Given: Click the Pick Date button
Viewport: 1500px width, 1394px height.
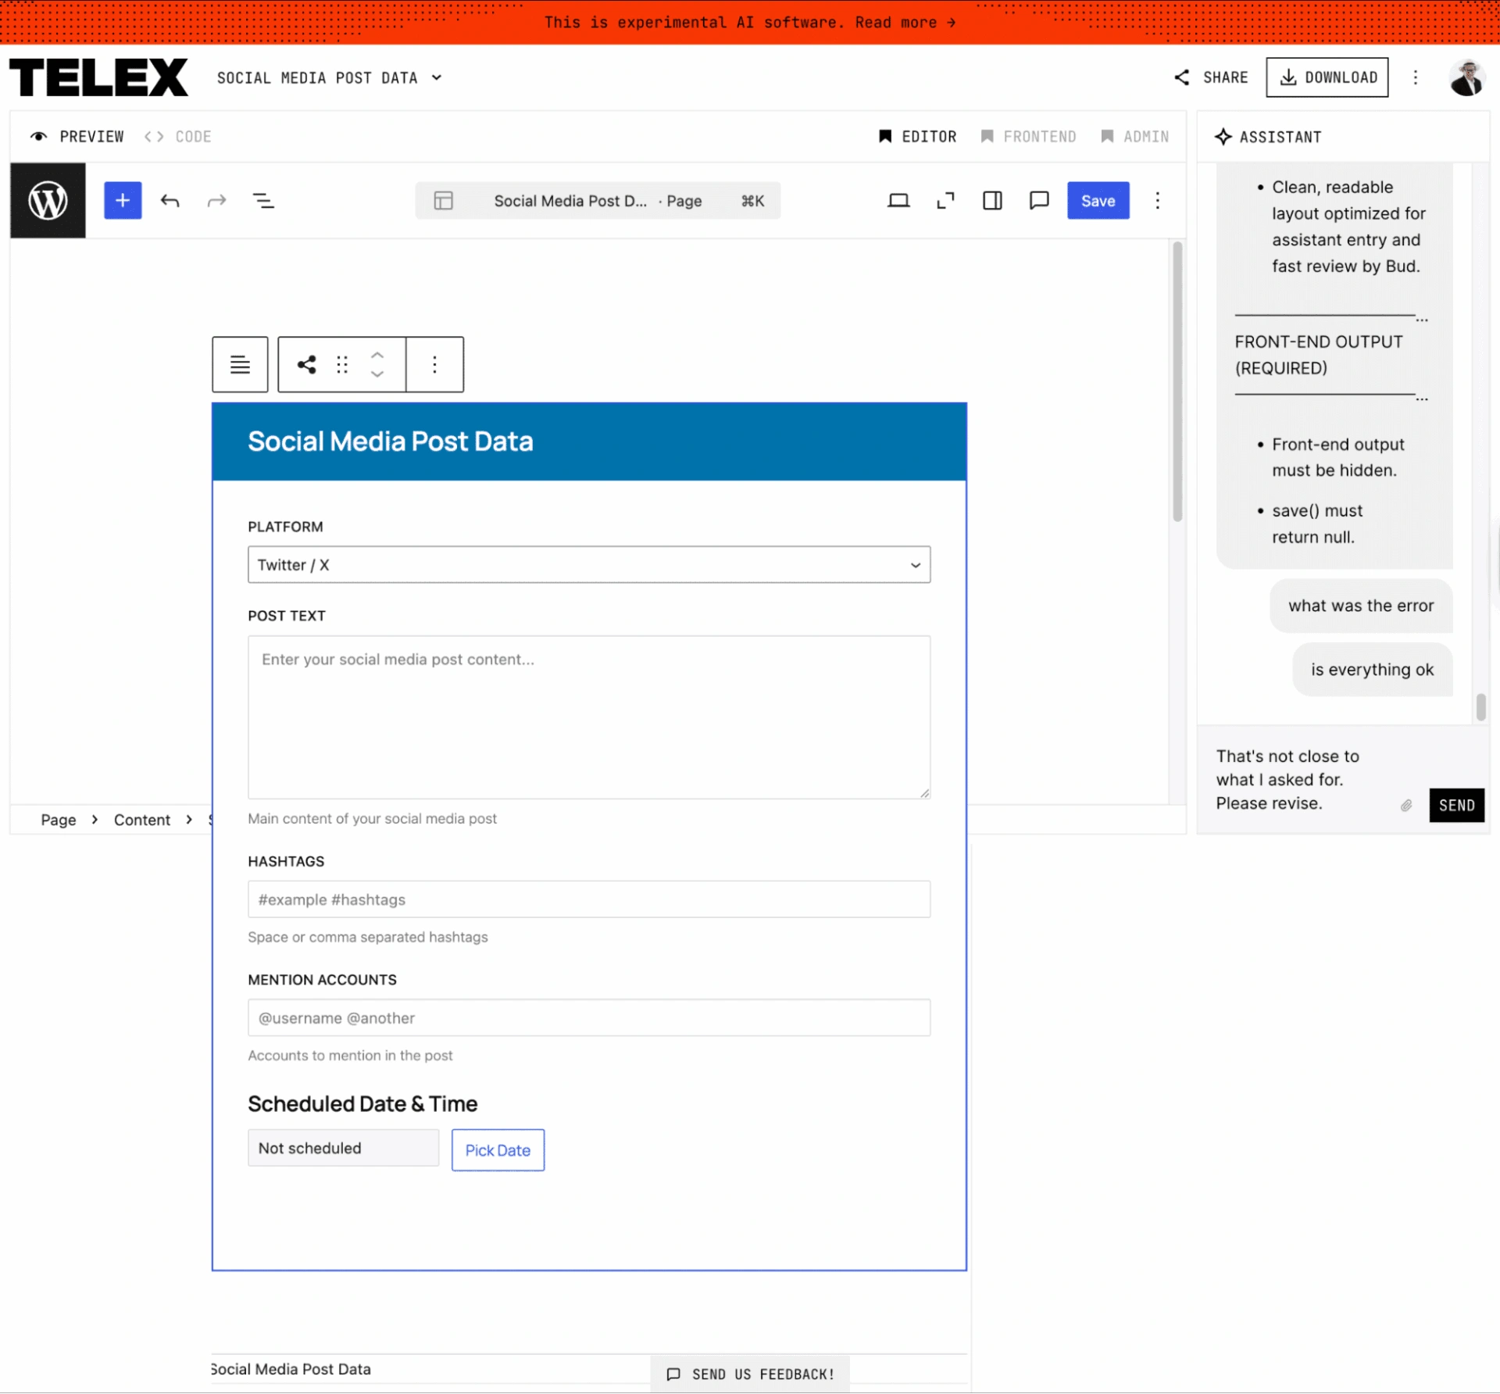Looking at the screenshot, I should tap(498, 1150).
